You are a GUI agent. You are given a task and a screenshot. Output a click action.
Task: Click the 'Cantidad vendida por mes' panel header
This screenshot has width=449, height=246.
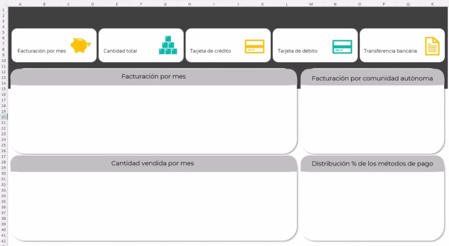[x=153, y=163]
